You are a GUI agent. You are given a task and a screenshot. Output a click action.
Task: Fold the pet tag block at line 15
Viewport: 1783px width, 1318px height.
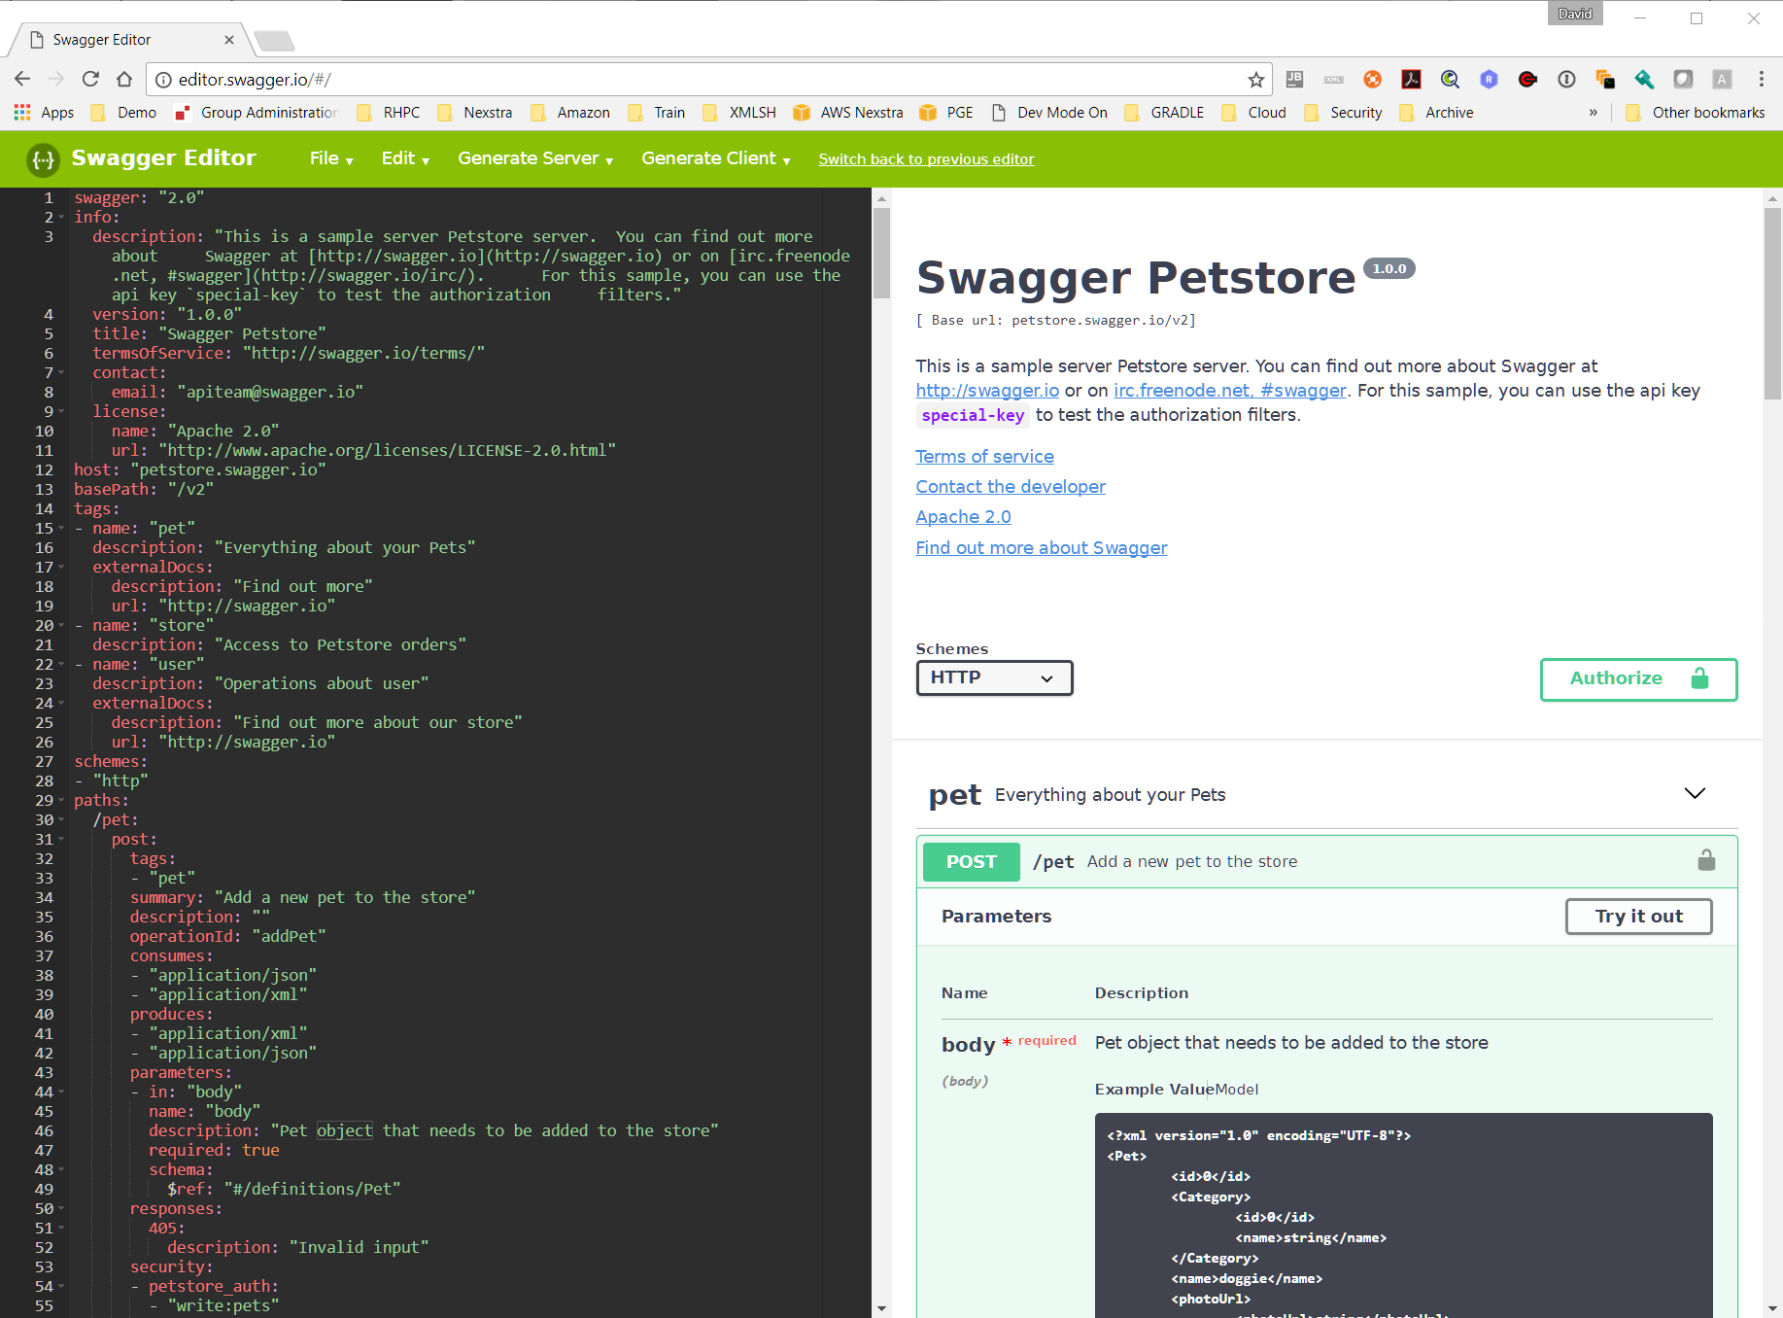coord(61,528)
